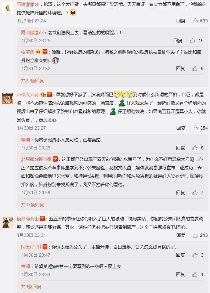Open 条形码战士's avatar picture

pyautogui.click(x=8, y=223)
